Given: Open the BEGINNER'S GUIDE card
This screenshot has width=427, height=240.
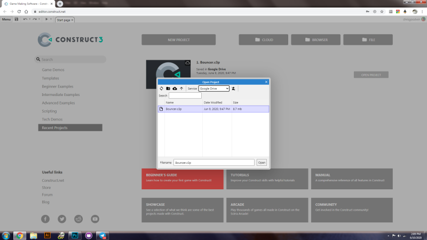Looking at the screenshot, I should pos(183,179).
